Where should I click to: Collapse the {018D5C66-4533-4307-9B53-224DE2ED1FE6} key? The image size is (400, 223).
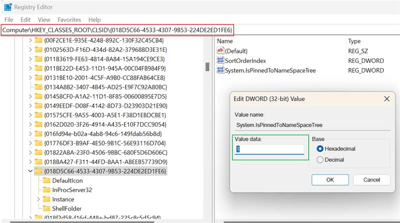tap(30, 171)
